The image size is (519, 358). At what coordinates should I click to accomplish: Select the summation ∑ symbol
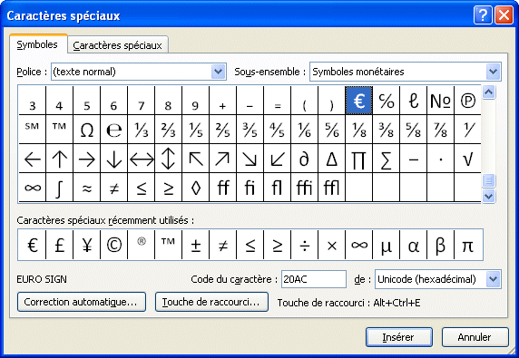[x=386, y=159]
